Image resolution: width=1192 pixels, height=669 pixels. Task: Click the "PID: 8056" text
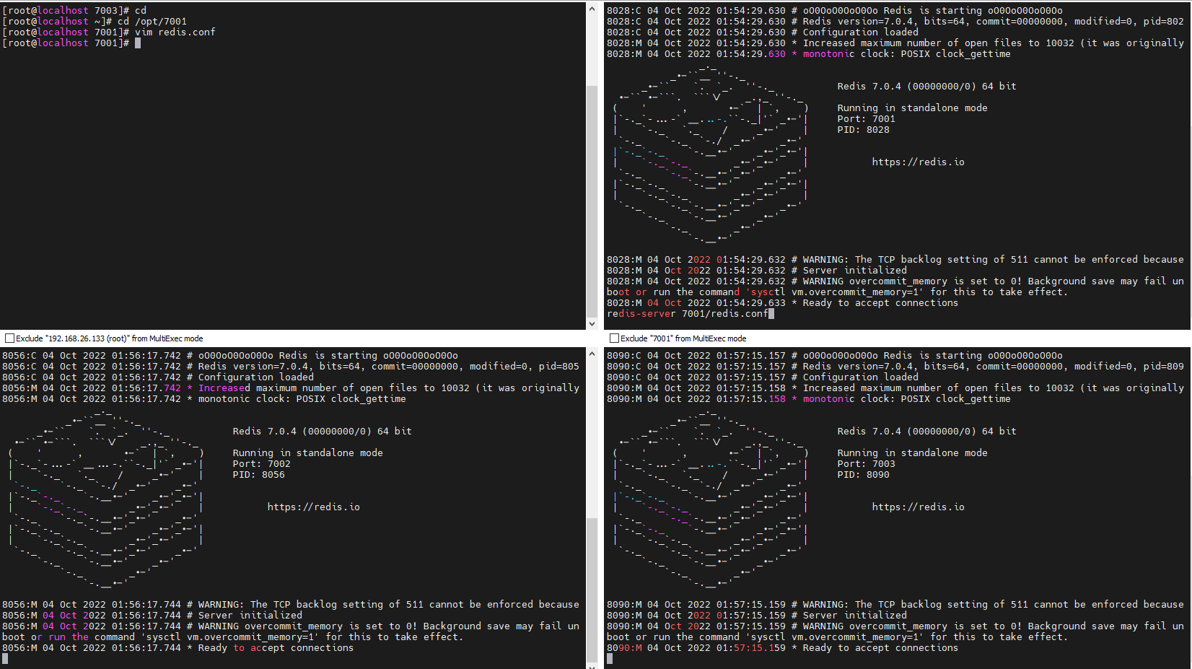pos(258,475)
